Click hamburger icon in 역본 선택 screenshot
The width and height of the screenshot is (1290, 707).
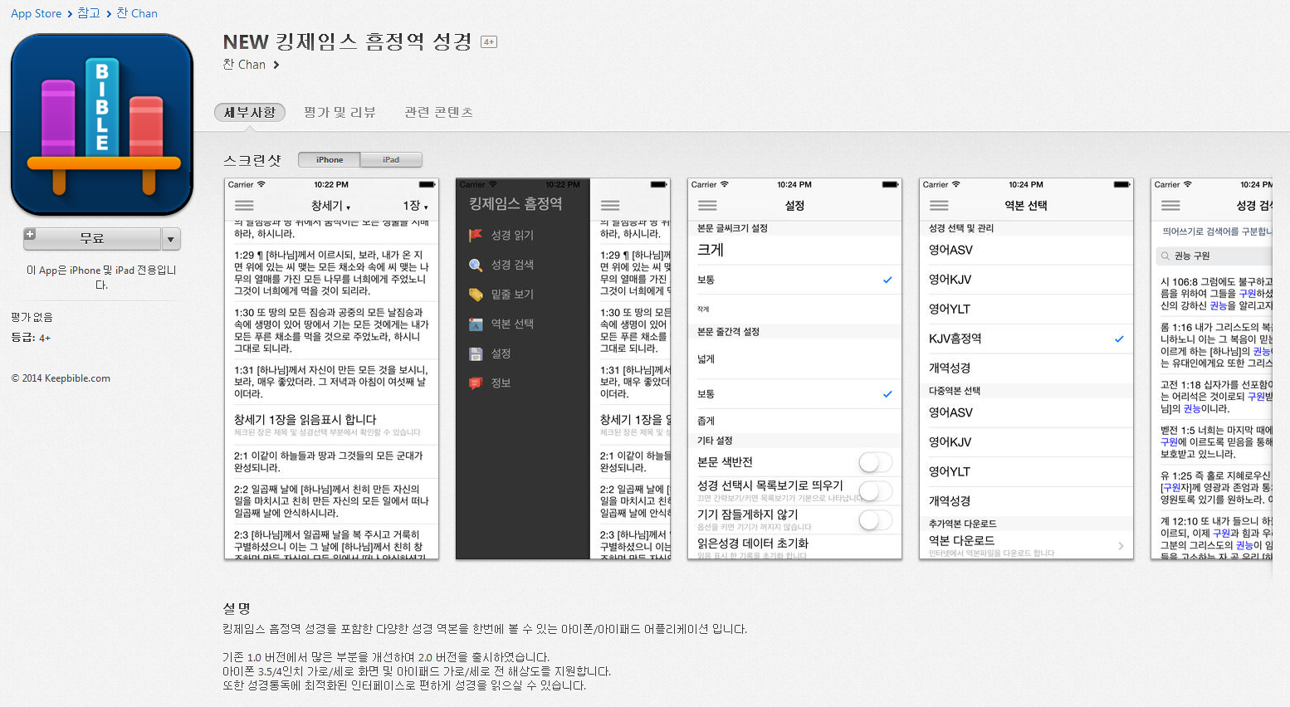pyautogui.click(x=939, y=206)
